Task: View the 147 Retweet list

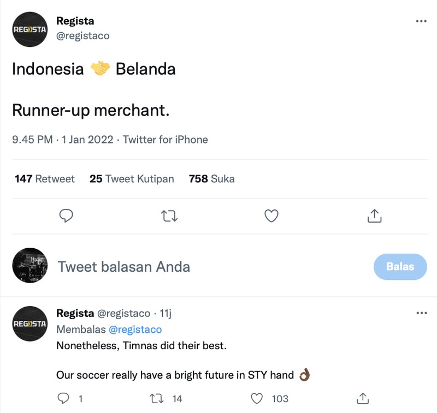Action: pyautogui.click(x=44, y=178)
